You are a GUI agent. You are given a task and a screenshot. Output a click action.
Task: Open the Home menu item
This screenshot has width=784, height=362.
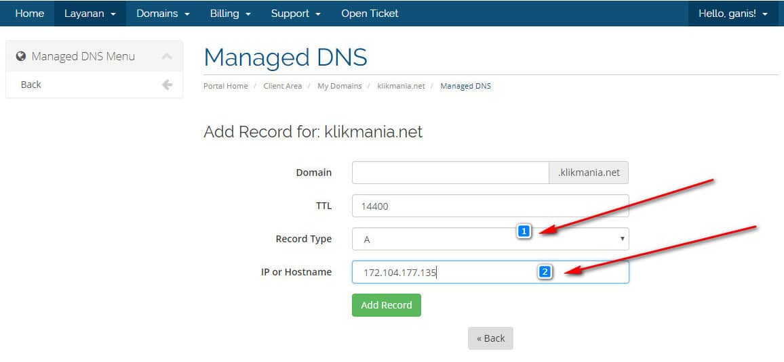(29, 14)
